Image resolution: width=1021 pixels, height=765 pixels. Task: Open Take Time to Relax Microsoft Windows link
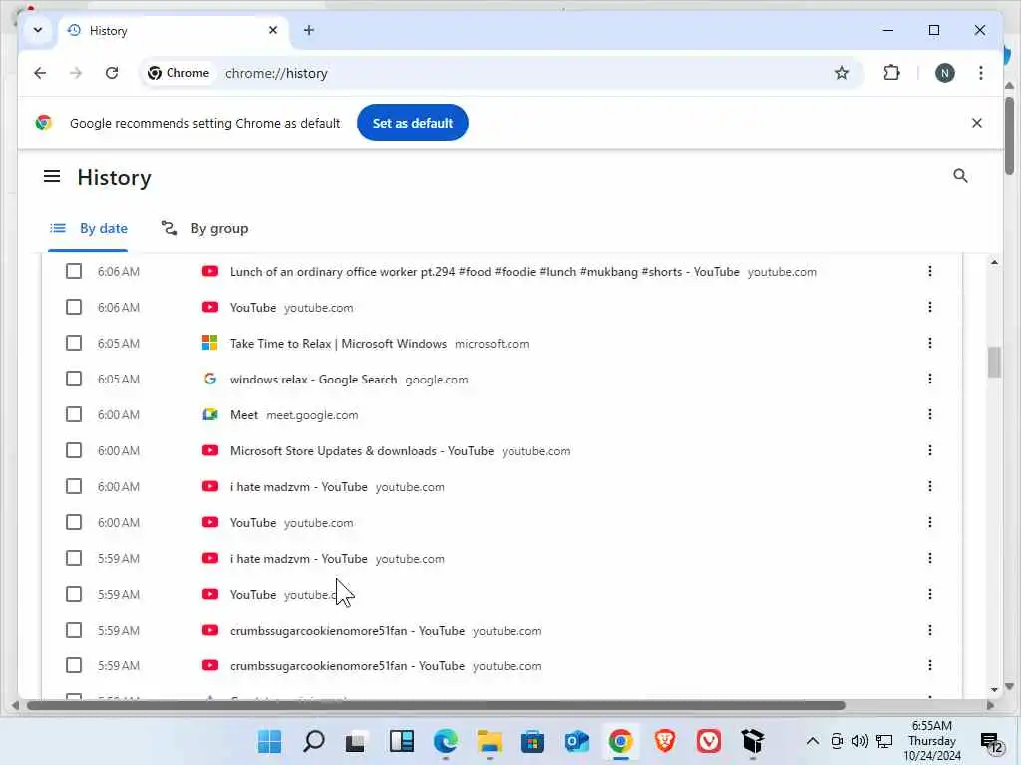[x=338, y=344]
